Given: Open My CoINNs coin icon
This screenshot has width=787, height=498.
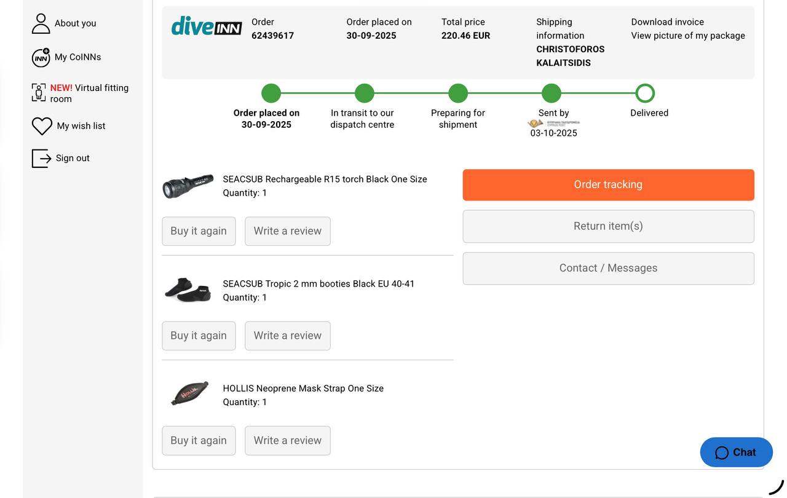Looking at the screenshot, I should (41, 57).
